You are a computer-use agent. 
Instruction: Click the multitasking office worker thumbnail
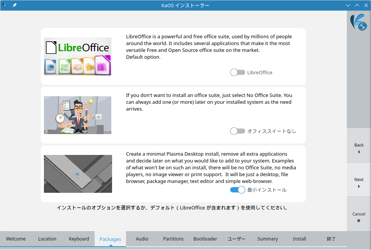coord(78,115)
